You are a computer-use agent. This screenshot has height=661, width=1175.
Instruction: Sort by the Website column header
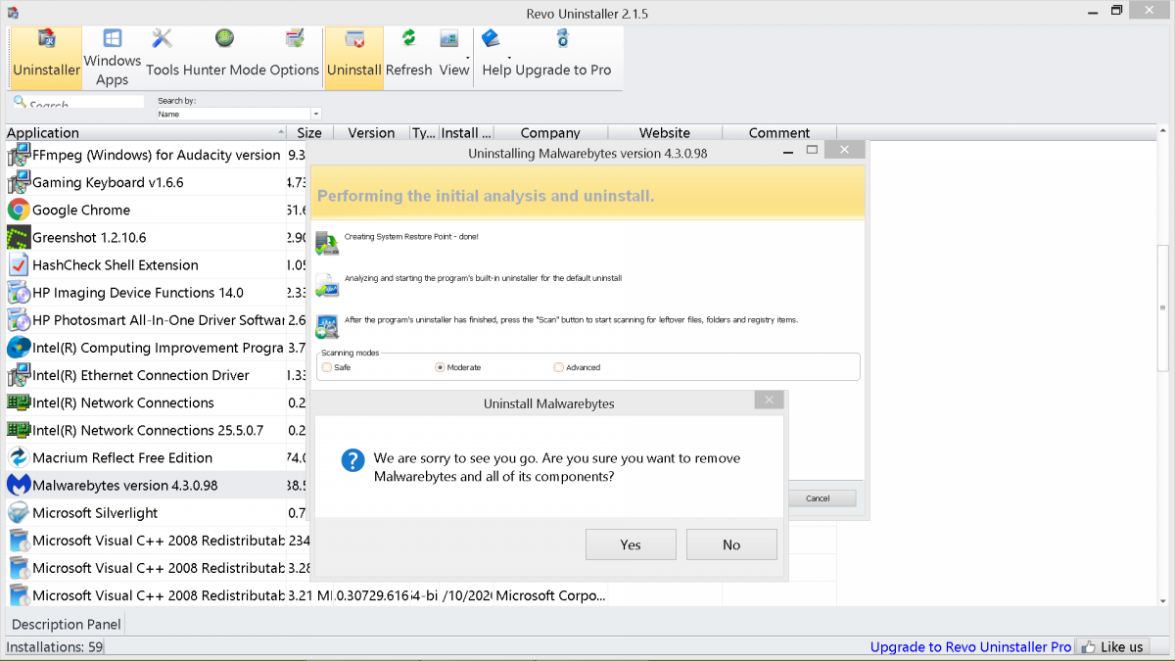pyautogui.click(x=665, y=133)
